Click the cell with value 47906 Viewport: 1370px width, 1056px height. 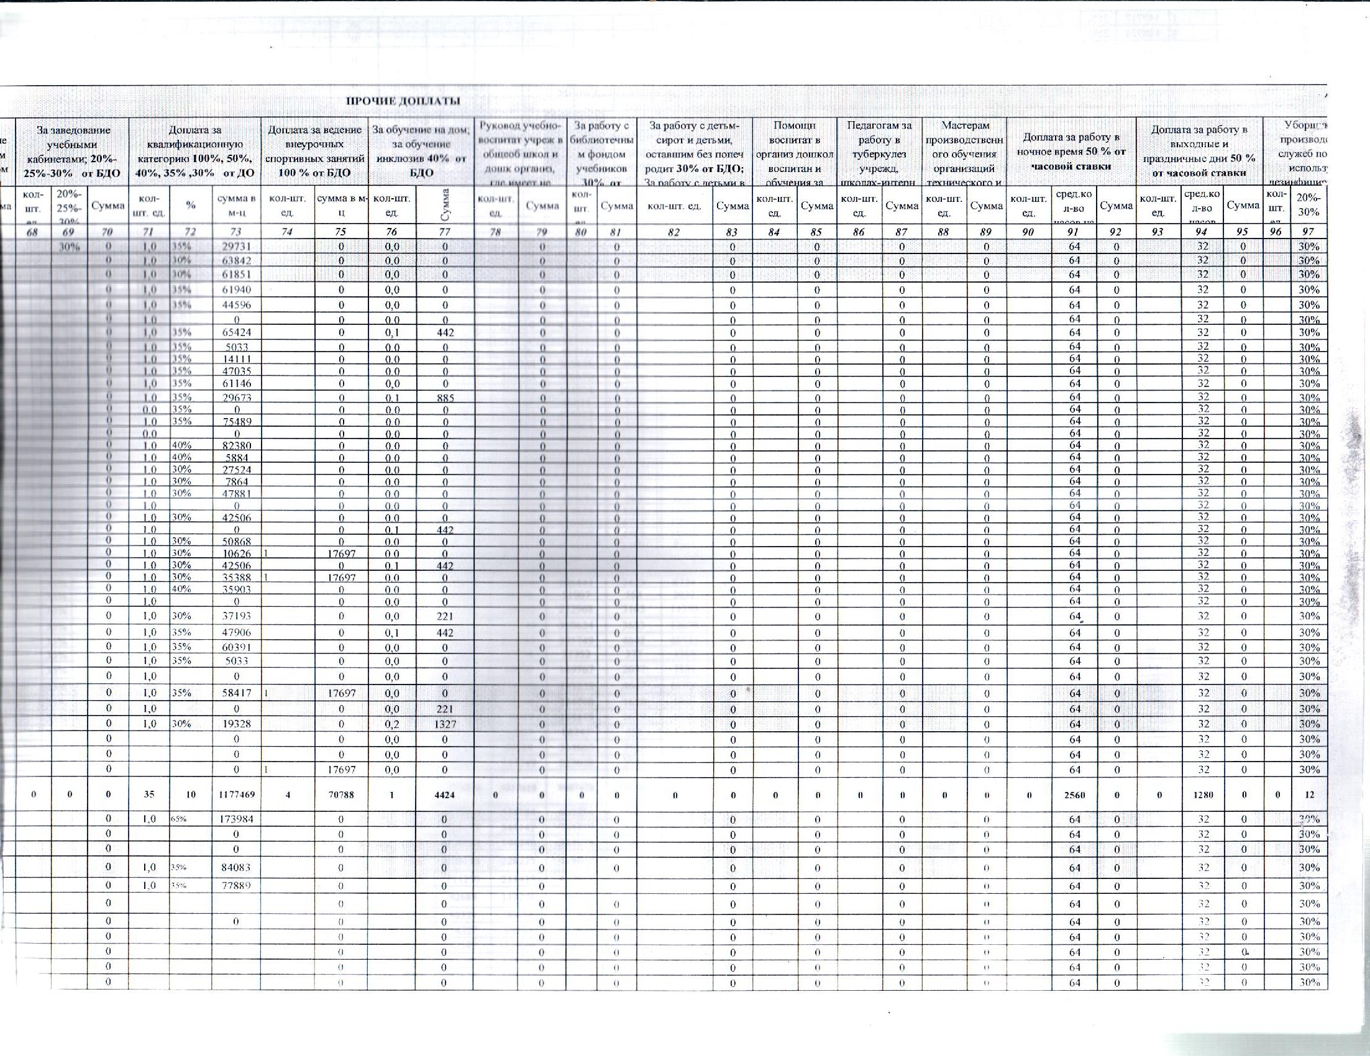(x=238, y=634)
